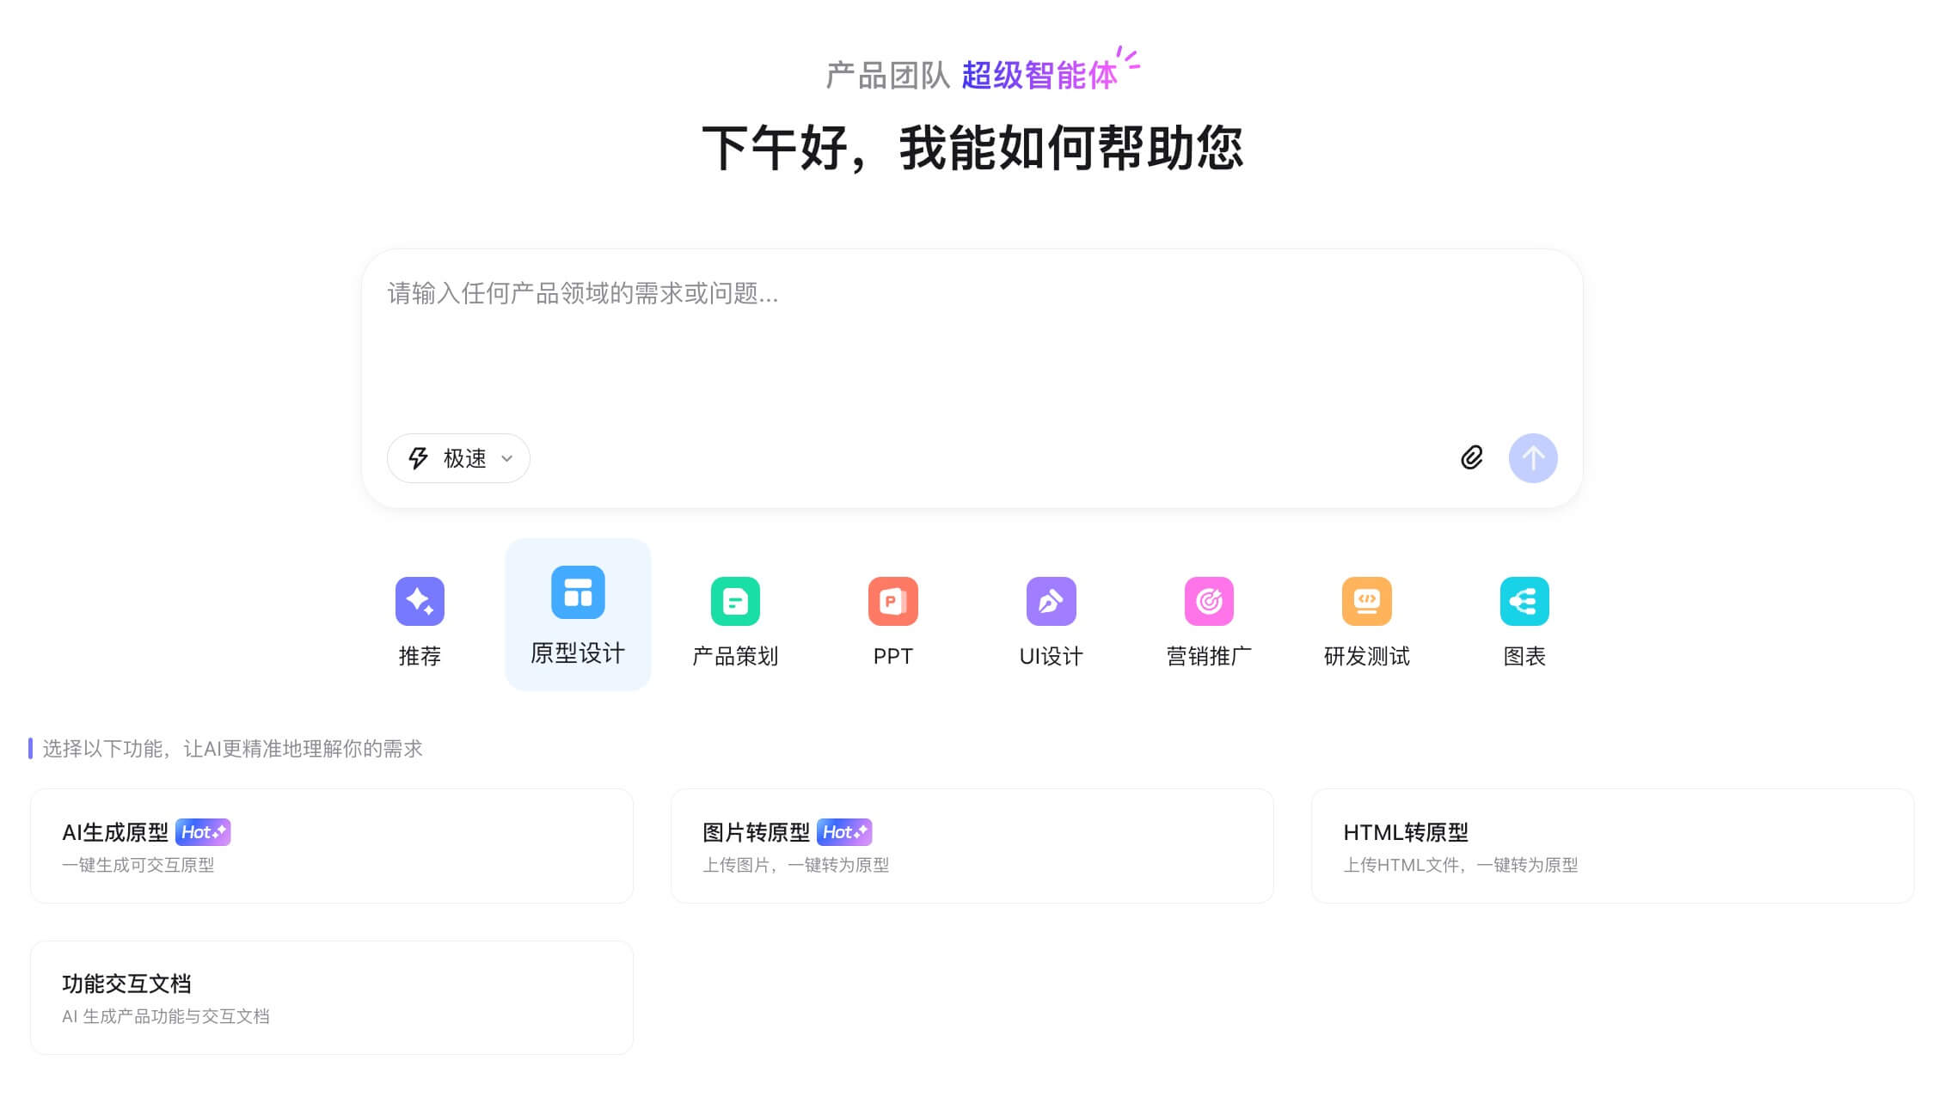Expand the model selection chevron
The height and width of the screenshot is (1097, 1950).
(x=506, y=458)
